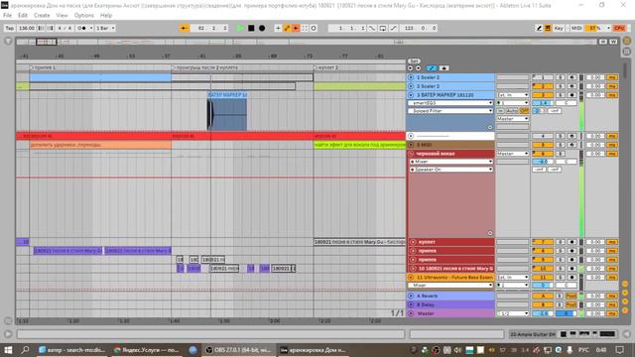The height and width of the screenshot is (357, 635).
Task: Click the Tap tempo button
Action: 10,28
